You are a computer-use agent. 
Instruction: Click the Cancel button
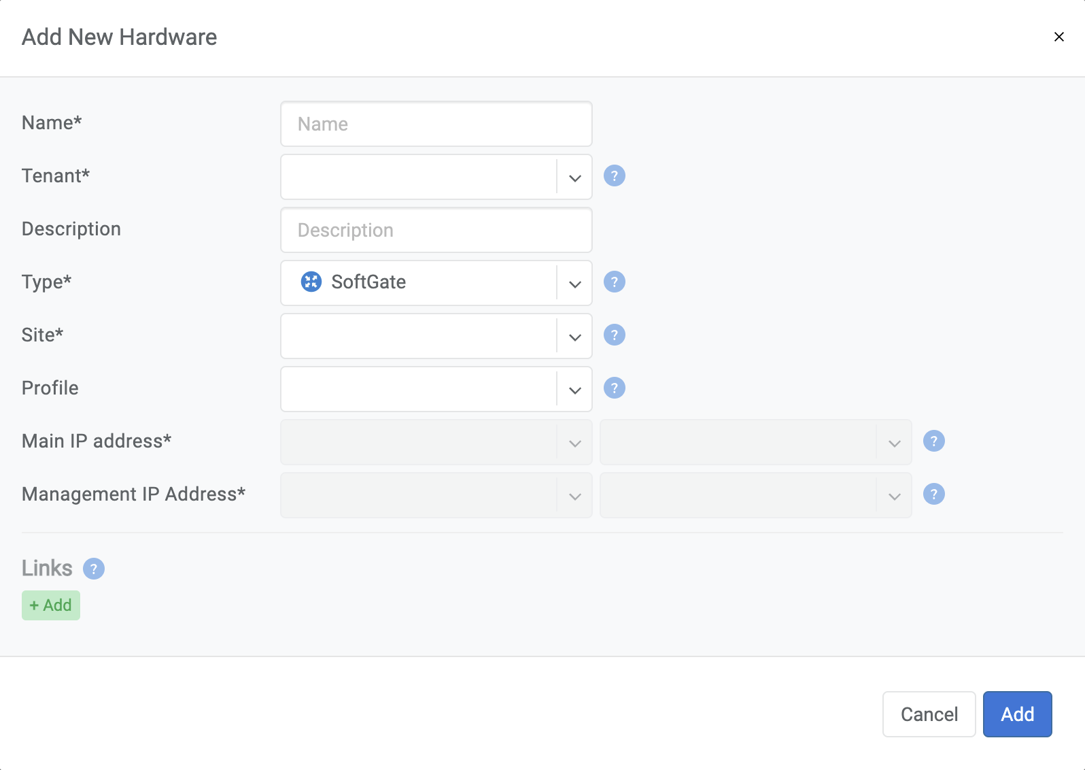[929, 714]
